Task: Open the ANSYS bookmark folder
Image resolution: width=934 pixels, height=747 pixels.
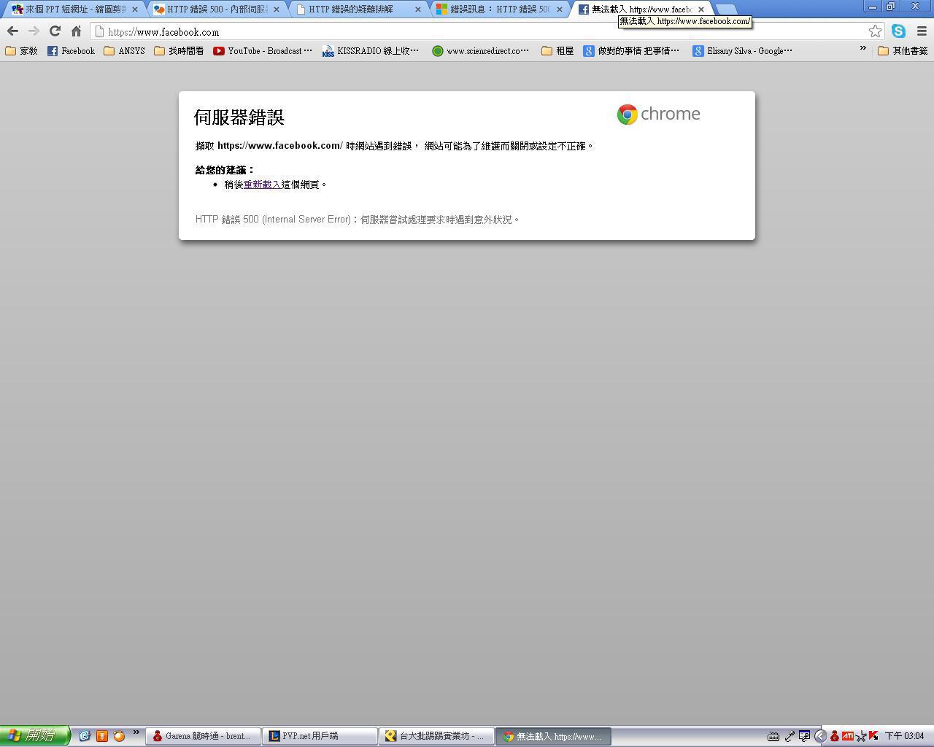Action: pyautogui.click(x=124, y=51)
